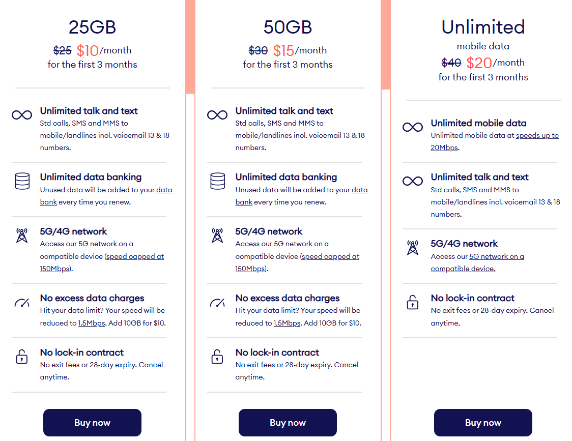Click the Unlimited plan $20 price

[x=479, y=63]
